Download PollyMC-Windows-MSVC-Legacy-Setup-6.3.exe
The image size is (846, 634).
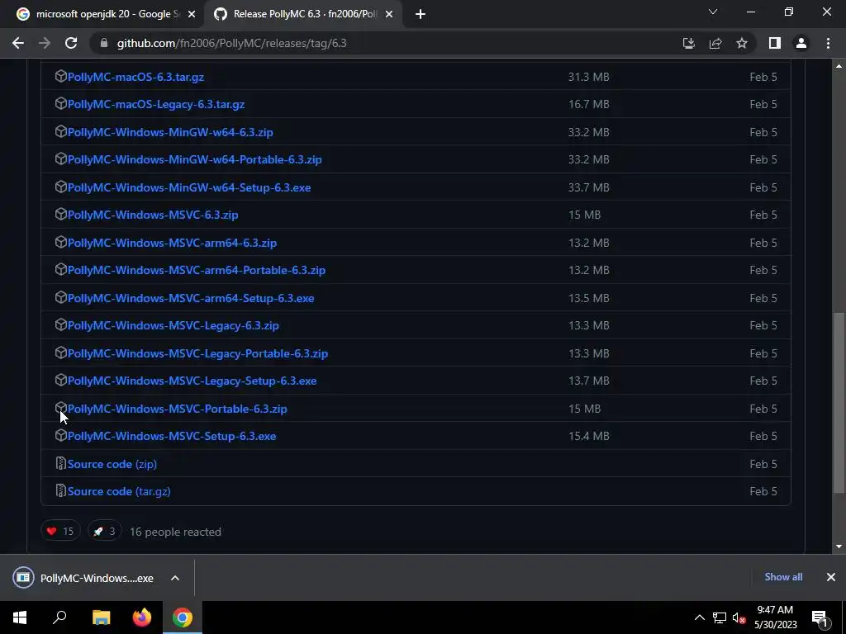tap(192, 381)
